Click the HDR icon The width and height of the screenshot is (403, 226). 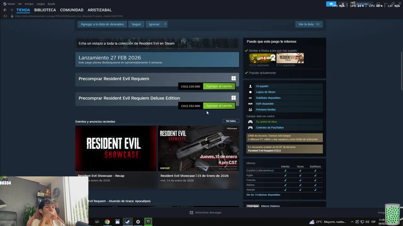(x=250, y=104)
